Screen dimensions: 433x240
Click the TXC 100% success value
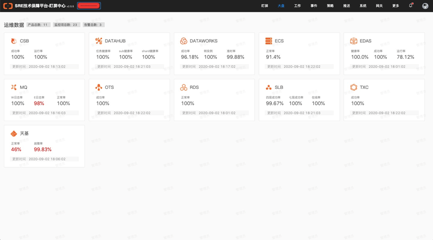(357, 103)
